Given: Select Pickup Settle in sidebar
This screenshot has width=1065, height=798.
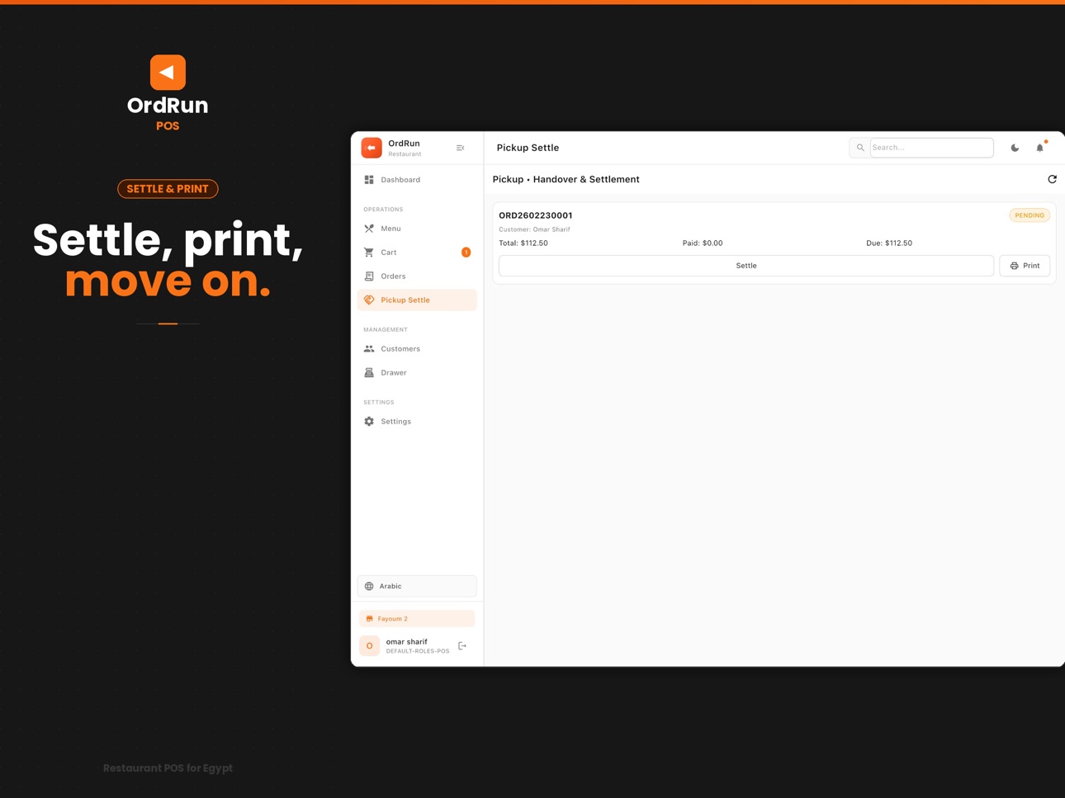Looking at the screenshot, I should (x=417, y=300).
